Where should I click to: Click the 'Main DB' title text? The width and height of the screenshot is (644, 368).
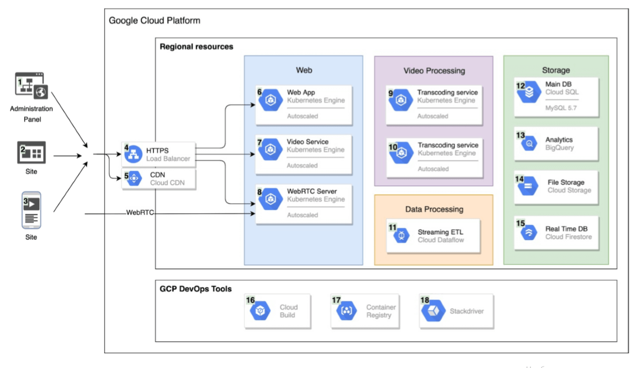[558, 84]
